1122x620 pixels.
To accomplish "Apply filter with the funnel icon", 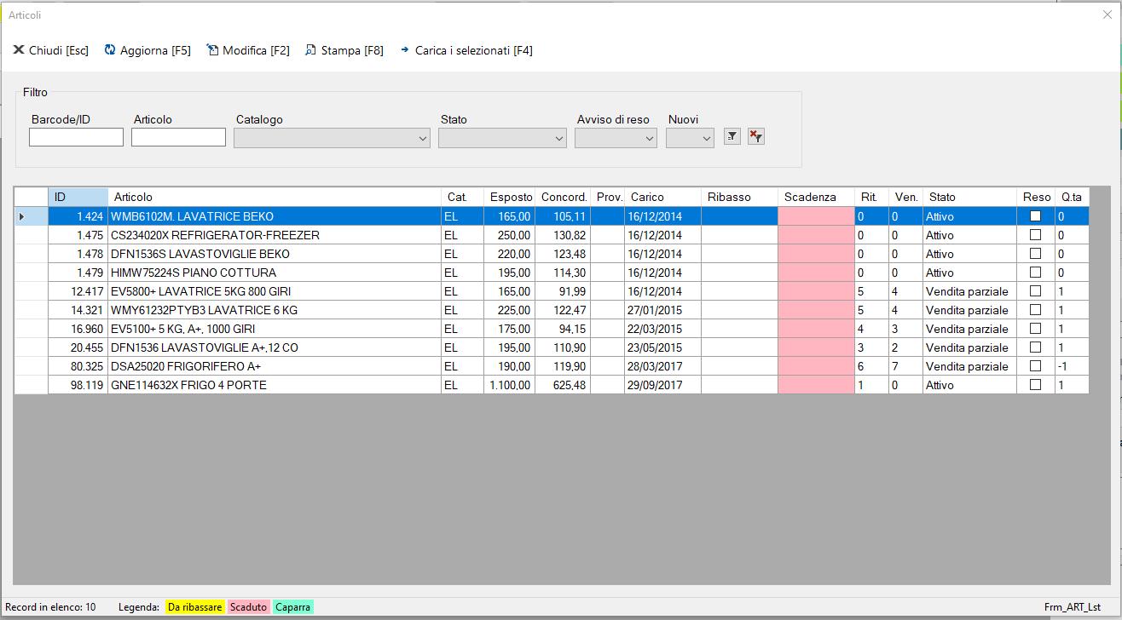I will 732,136.
